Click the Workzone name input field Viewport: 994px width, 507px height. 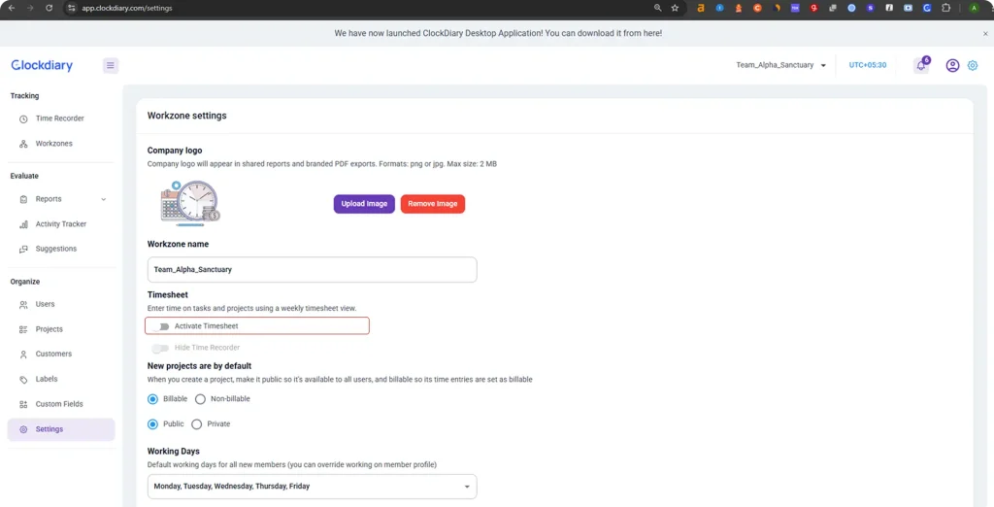[x=312, y=270]
